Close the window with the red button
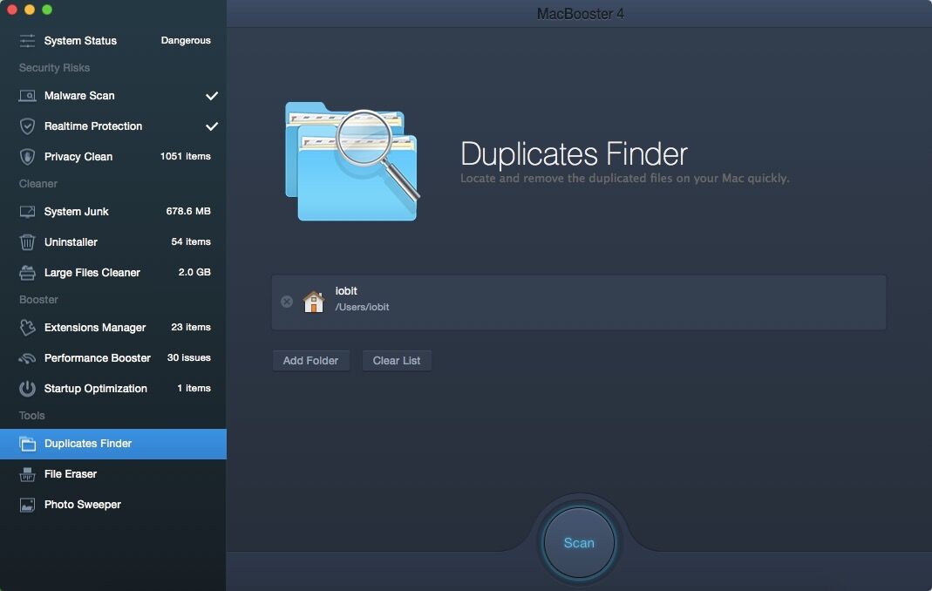Image resolution: width=932 pixels, height=591 pixels. (x=11, y=10)
